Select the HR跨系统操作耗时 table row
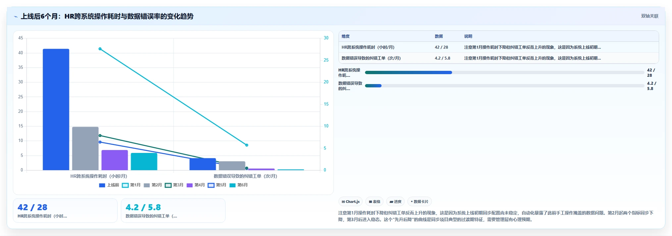Screen dimensions: 672x236 point(498,47)
